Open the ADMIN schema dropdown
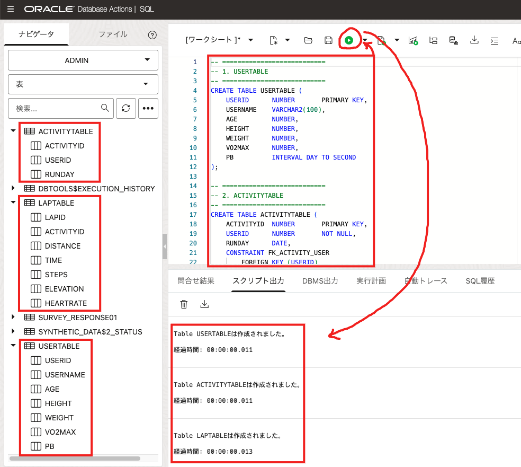521x467 pixels. pos(83,60)
